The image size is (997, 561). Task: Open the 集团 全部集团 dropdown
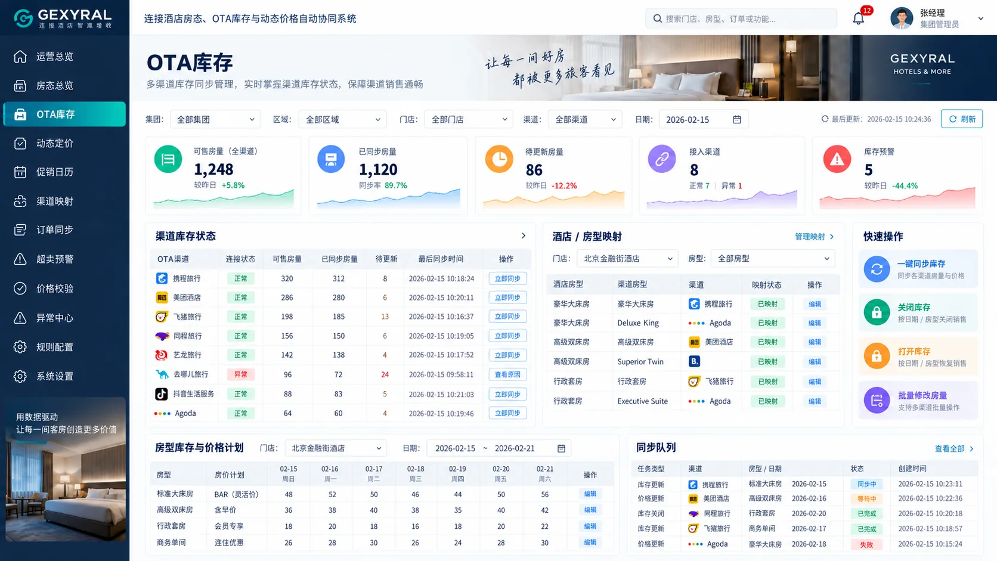[x=215, y=119]
